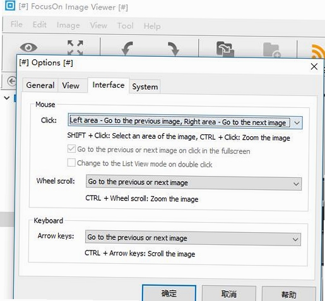325x301 pixels.
Task: Open the View menu in menu bar
Action: pos(98,25)
